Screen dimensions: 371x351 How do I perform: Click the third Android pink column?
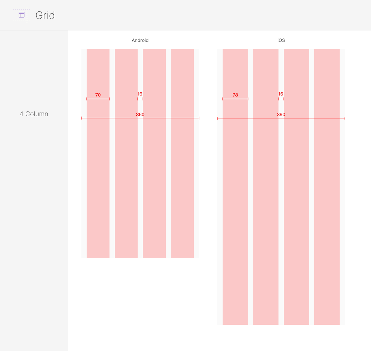154,153
